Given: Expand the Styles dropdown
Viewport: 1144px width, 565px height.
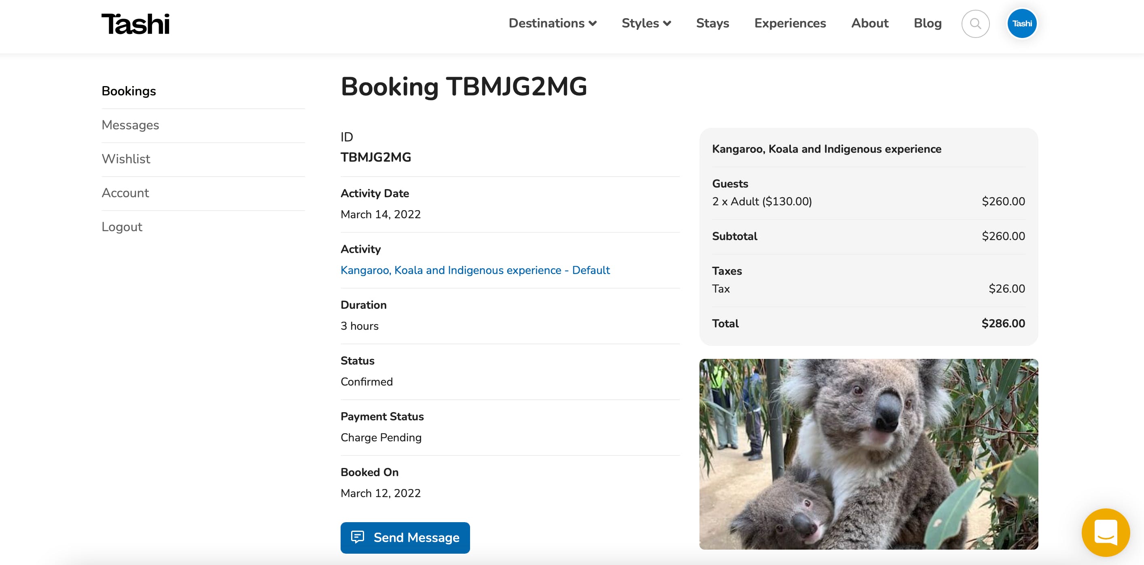Looking at the screenshot, I should (x=646, y=23).
